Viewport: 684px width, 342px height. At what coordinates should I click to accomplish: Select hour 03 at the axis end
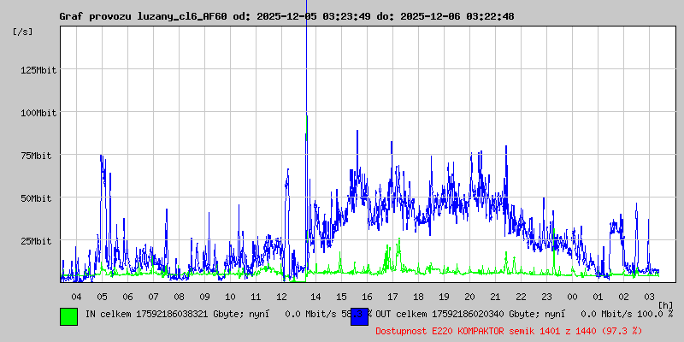(649, 296)
